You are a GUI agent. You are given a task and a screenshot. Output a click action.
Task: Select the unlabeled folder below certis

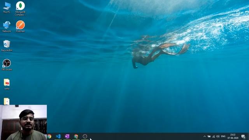[7, 101]
